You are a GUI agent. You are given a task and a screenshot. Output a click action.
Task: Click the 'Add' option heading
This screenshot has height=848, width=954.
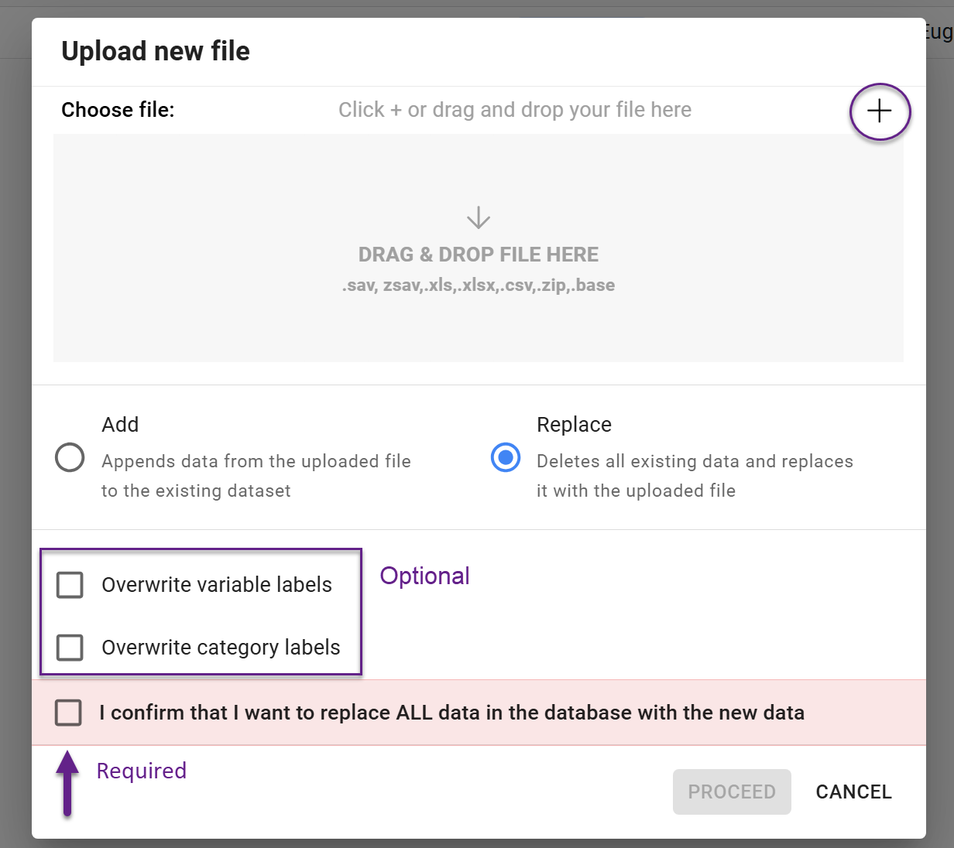point(120,425)
